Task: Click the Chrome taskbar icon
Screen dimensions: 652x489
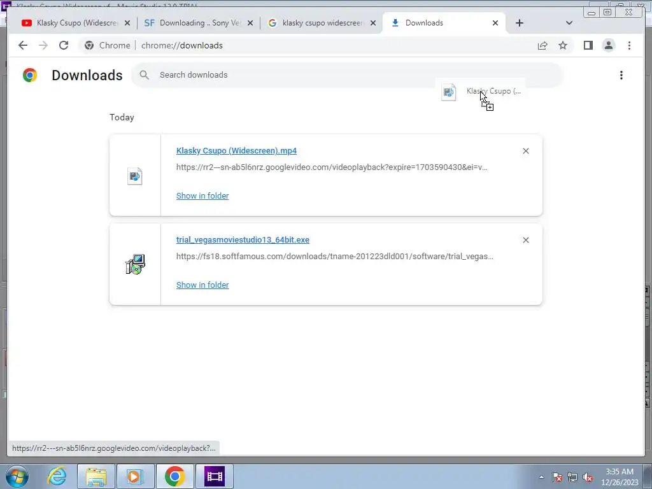Action: pos(174,476)
